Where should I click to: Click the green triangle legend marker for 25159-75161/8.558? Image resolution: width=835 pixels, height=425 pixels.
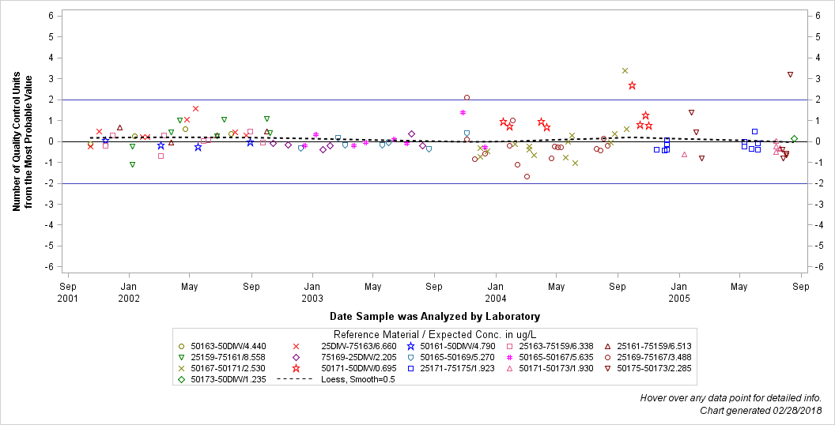point(182,357)
